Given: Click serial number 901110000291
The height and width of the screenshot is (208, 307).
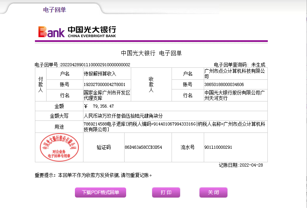Looking at the screenshot, I should [x=218, y=147].
